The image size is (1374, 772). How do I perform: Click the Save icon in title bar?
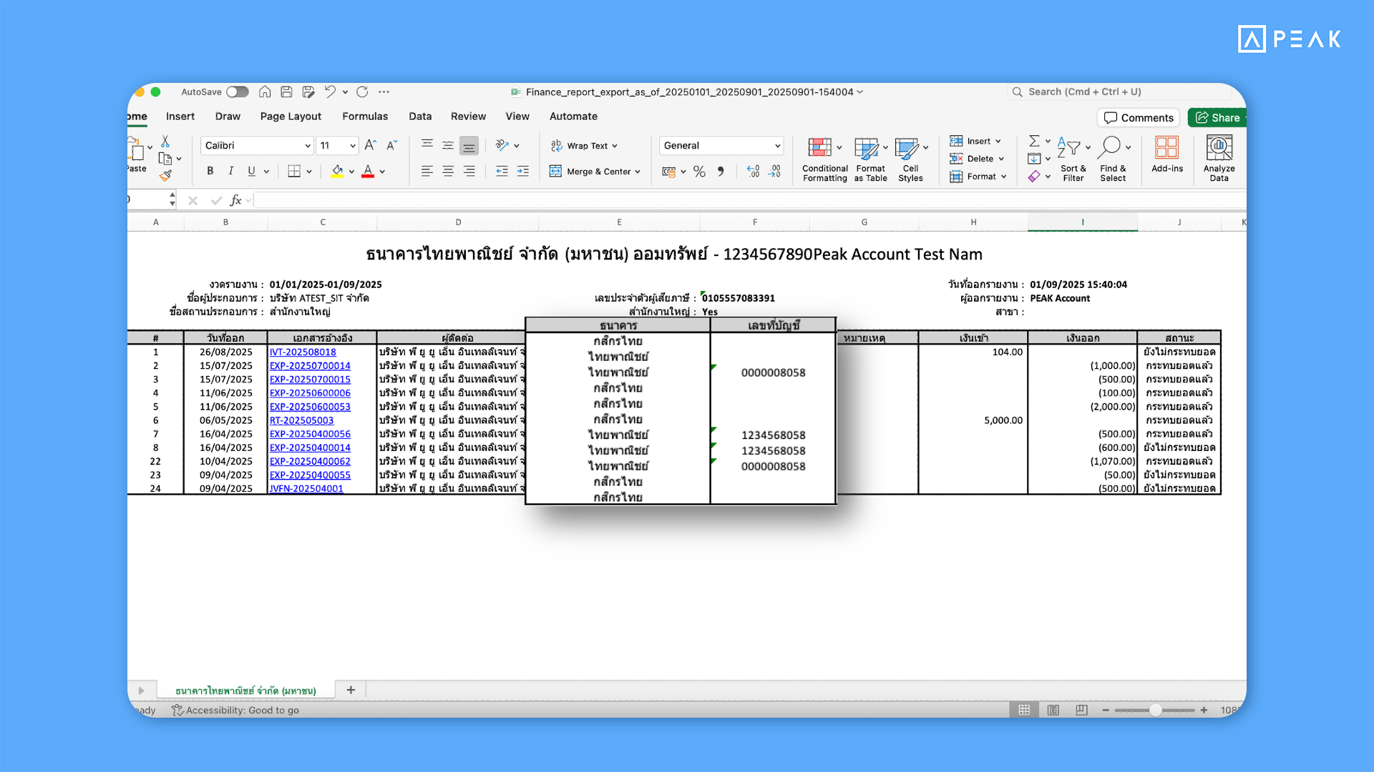point(286,91)
